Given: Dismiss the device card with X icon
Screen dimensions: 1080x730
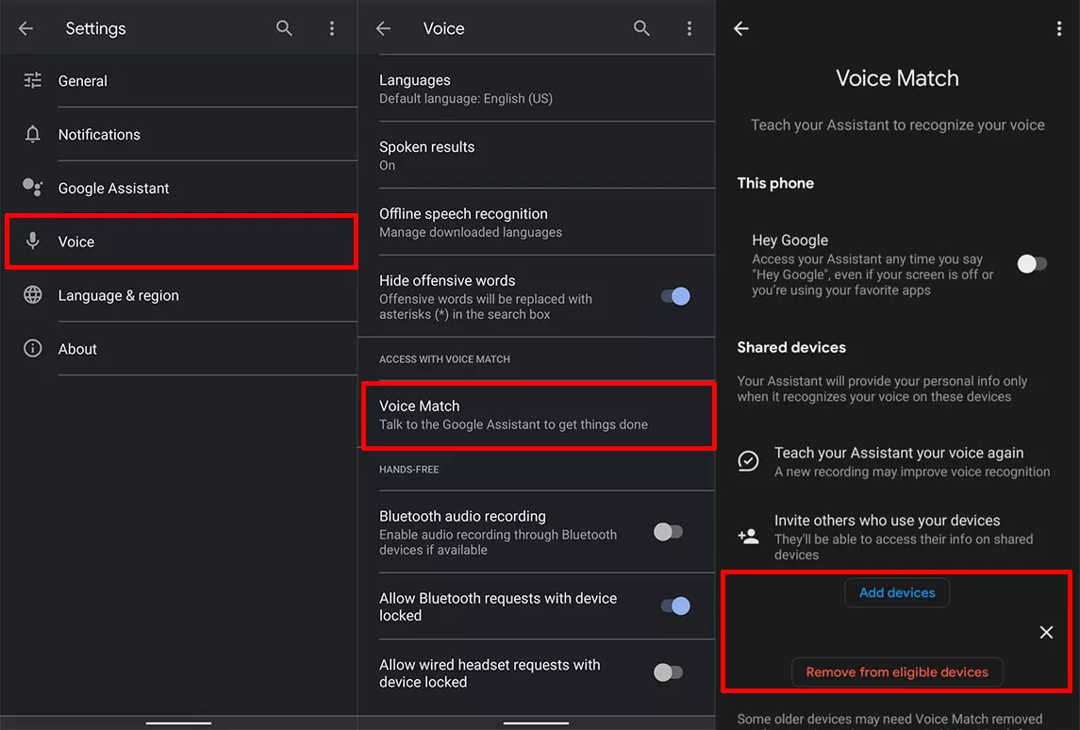Looking at the screenshot, I should point(1046,632).
